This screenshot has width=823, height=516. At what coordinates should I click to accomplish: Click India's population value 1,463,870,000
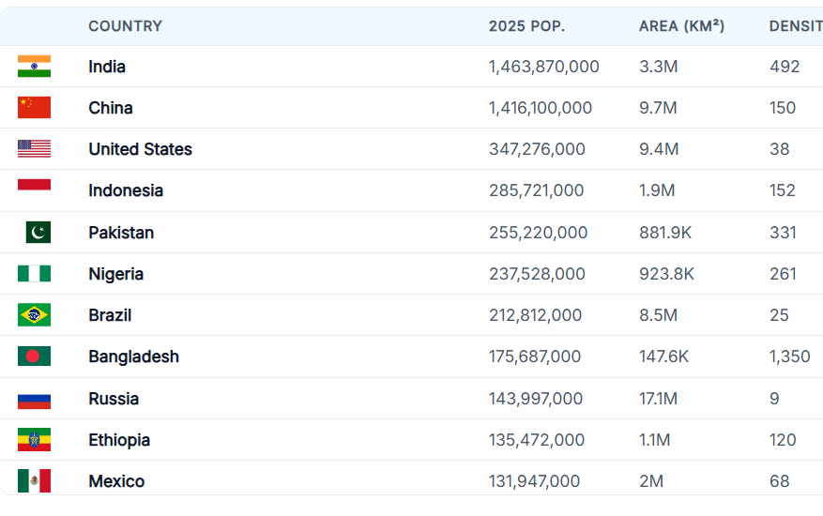click(543, 67)
